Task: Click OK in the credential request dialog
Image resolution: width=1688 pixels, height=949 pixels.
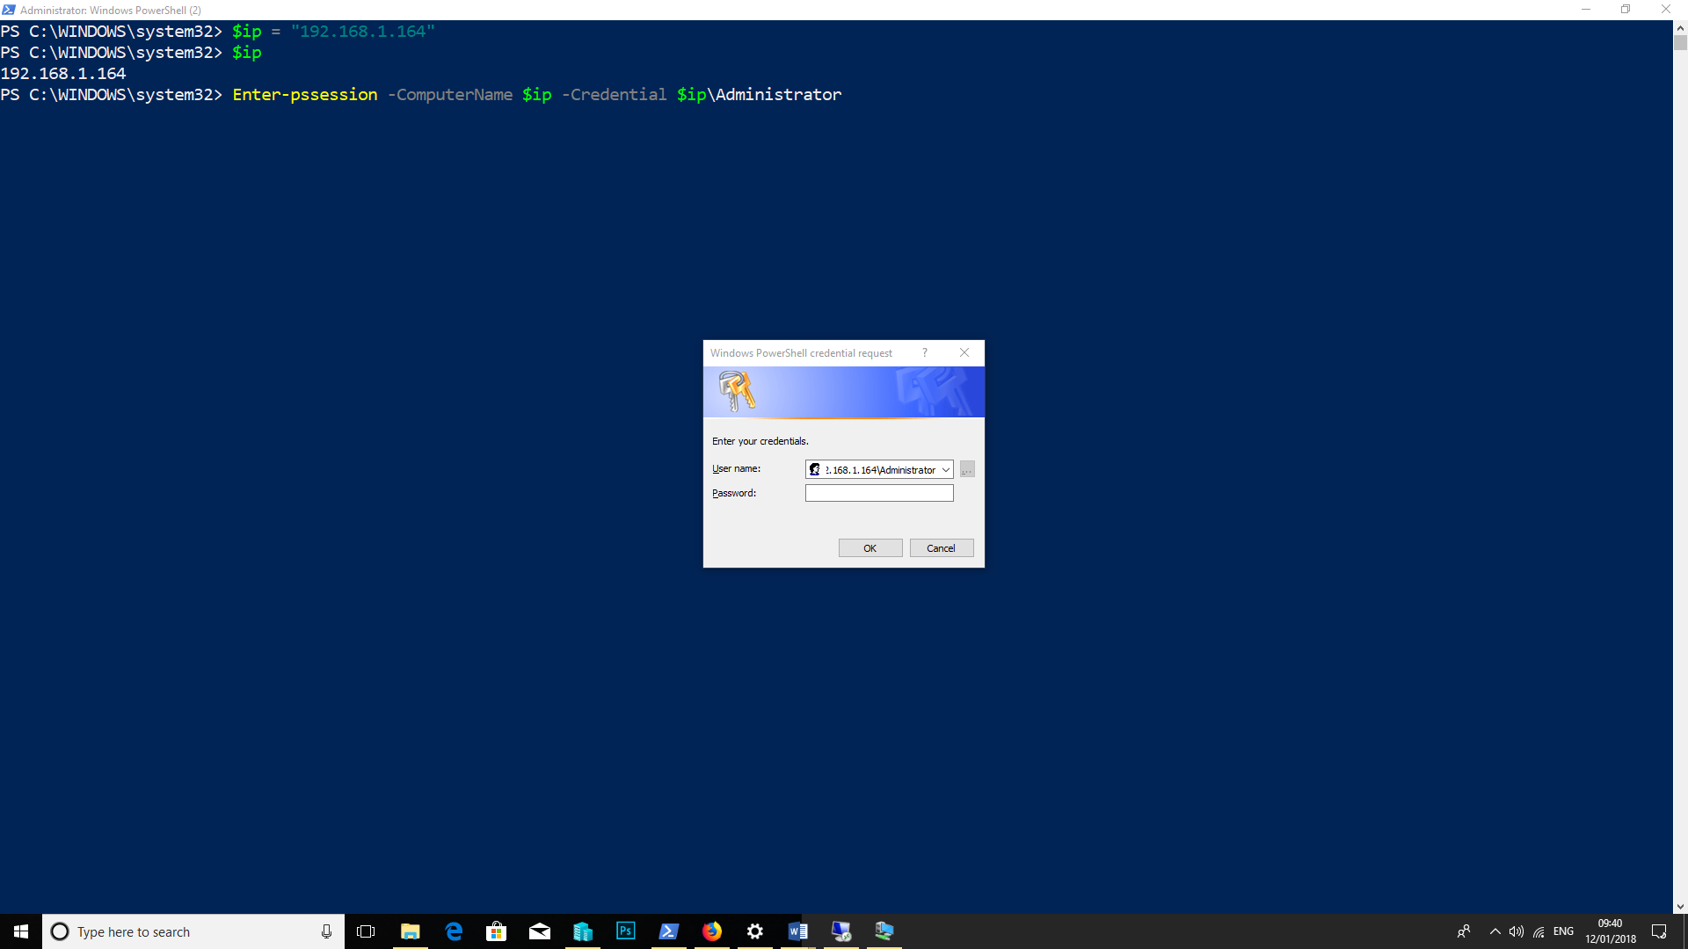Action: (869, 548)
